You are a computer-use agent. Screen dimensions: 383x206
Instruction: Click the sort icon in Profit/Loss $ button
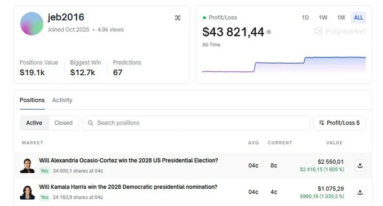322,123
